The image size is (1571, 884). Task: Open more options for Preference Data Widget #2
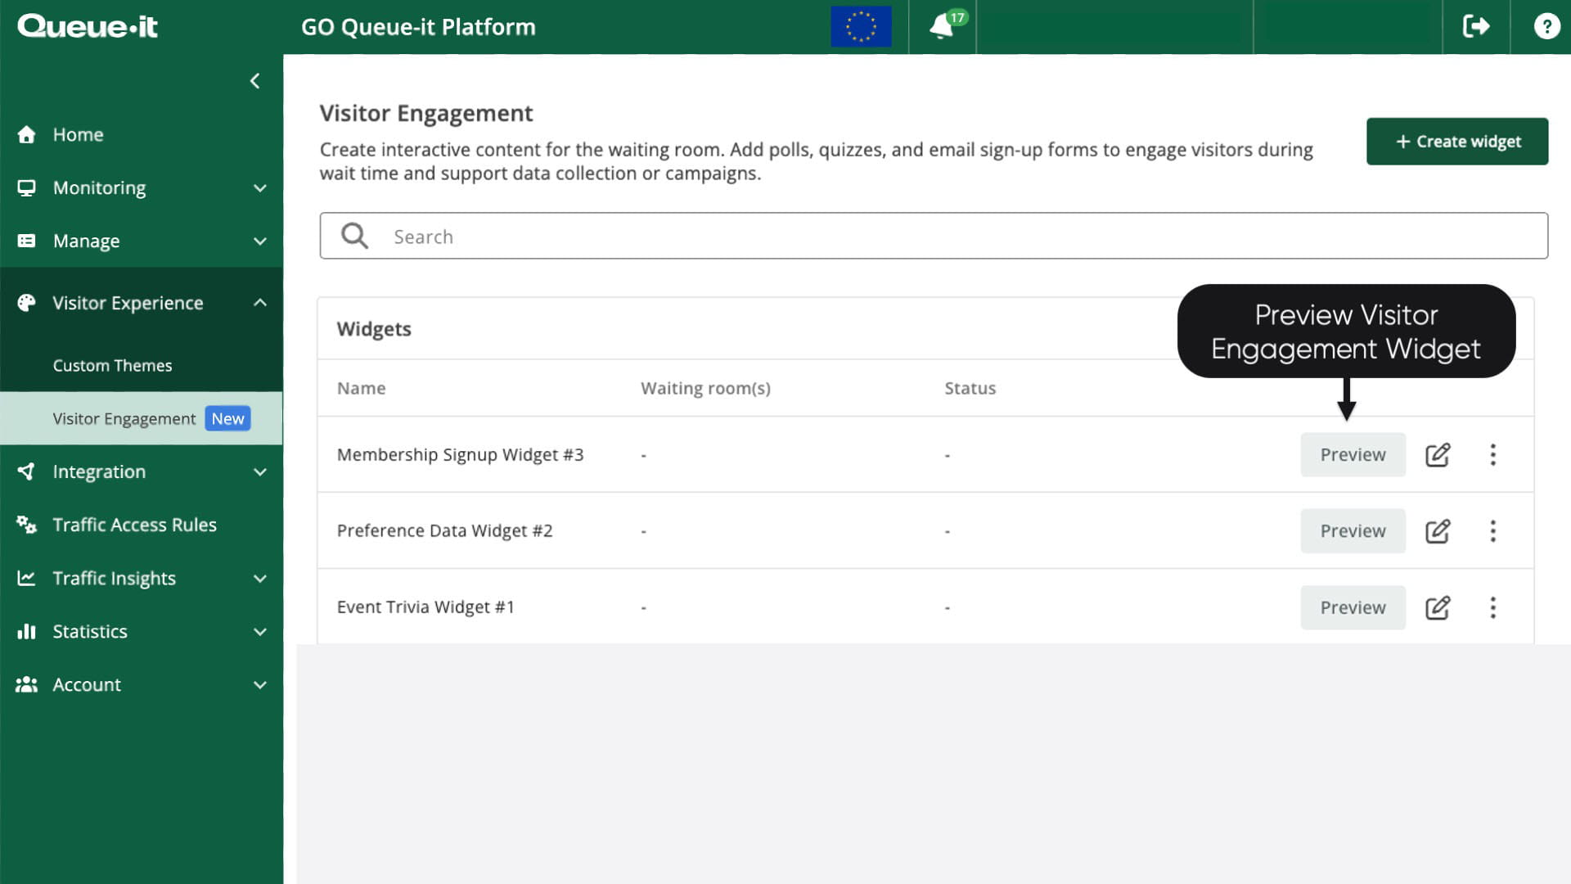1492,530
